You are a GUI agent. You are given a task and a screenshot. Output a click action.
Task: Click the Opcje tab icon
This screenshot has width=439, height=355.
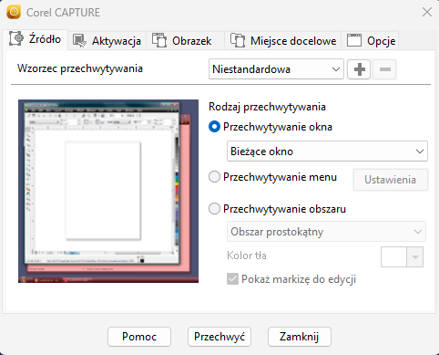click(x=354, y=40)
